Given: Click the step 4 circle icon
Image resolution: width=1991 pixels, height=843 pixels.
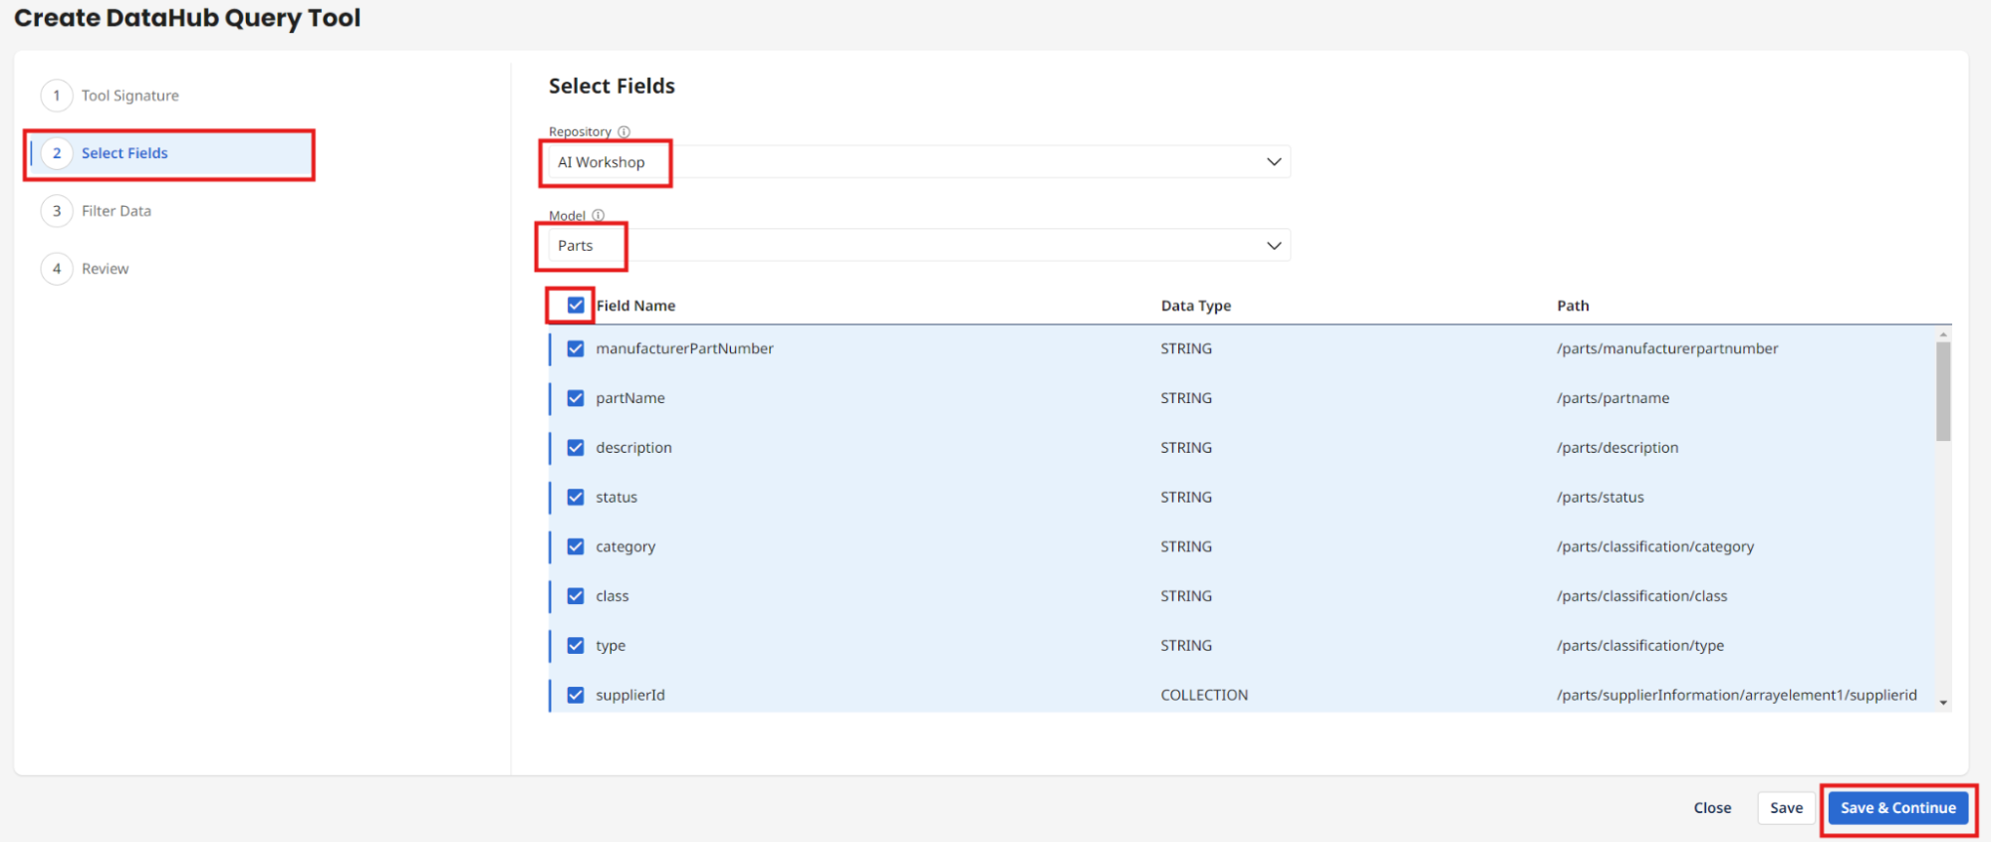Looking at the screenshot, I should click(57, 269).
